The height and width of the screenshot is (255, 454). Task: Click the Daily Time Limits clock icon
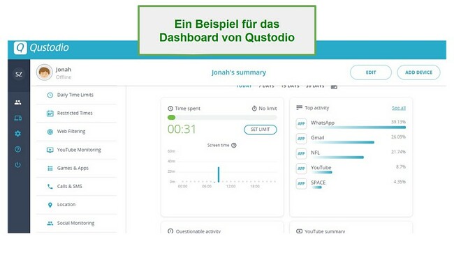50,95
